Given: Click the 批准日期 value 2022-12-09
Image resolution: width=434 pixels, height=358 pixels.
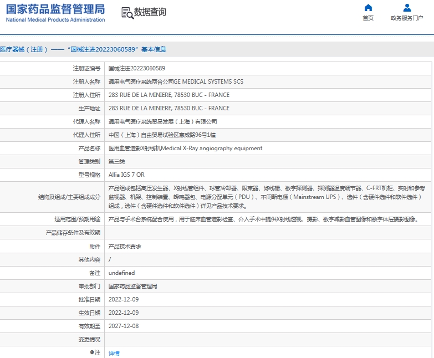Looking at the screenshot, I should (124, 299).
